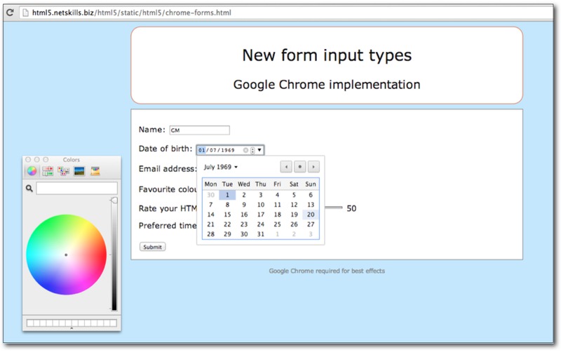Viewport: 561px width, 352px height.
Task: Click the first empty swatch in Colors
Action: pyautogui.click(x=30, y=323)
